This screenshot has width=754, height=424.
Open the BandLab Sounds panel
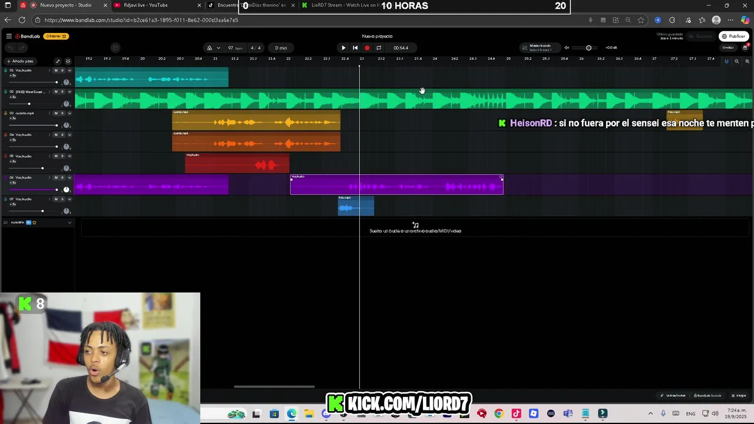pos(707,396)
